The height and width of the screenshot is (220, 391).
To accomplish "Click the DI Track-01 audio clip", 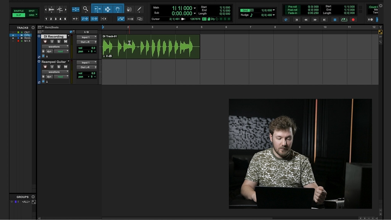I will pyautogui.click(x=151, y=46).
